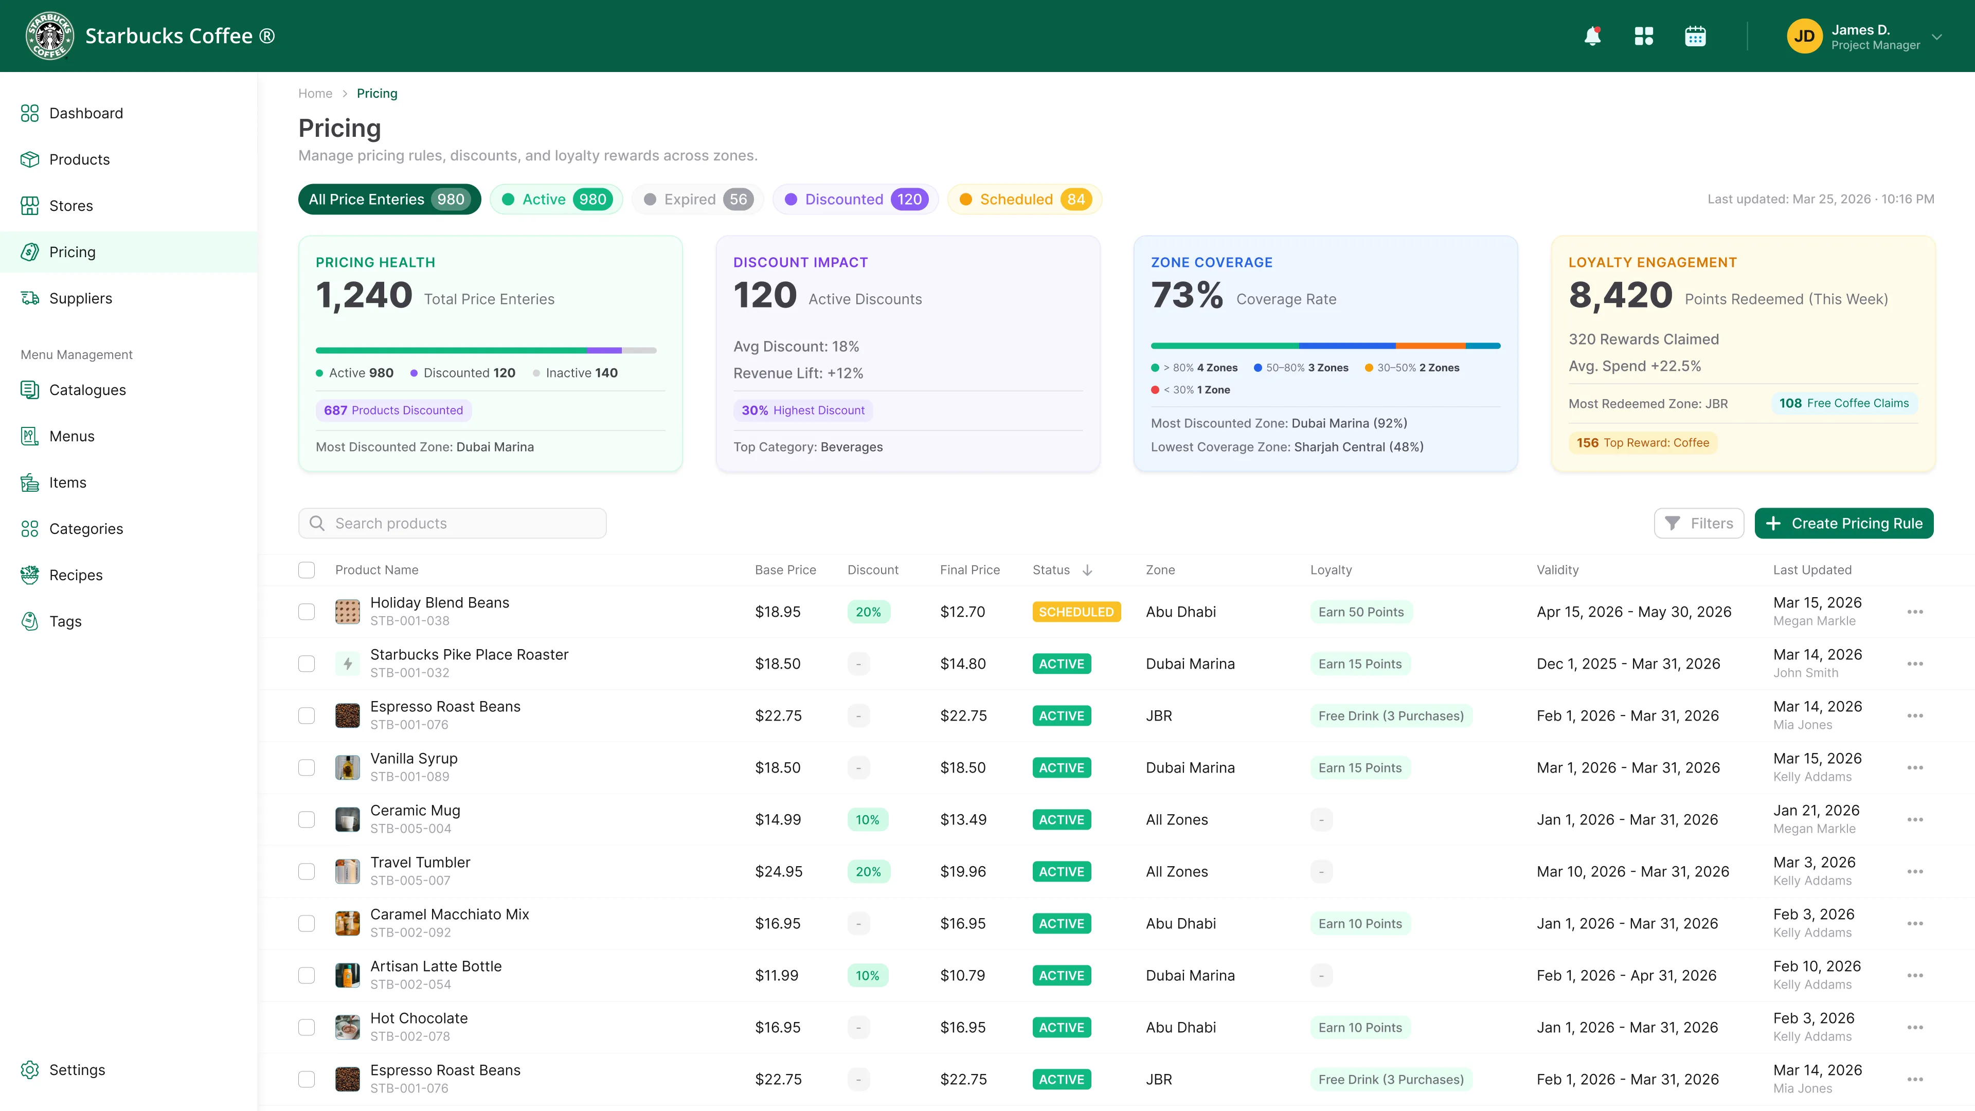The image size is (1975, 1111).
Task: Go to Home breadcrumb link
Action: click(x=315, y=94)
